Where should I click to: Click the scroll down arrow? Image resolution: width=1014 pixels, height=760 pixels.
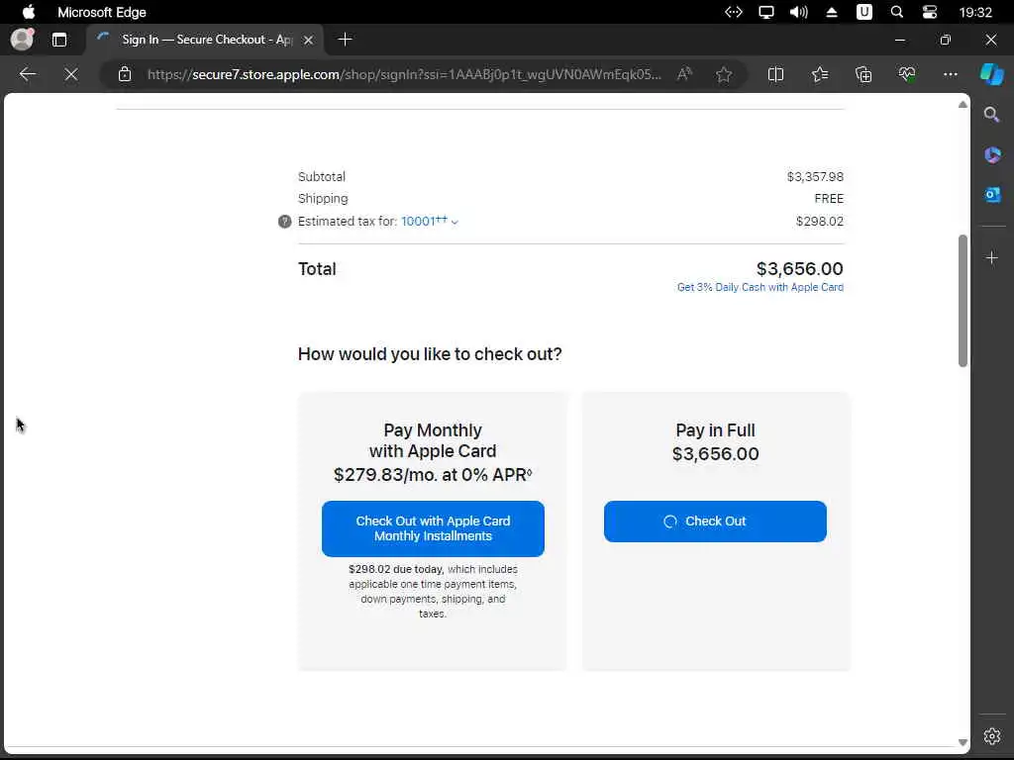(x=963, y=742)
